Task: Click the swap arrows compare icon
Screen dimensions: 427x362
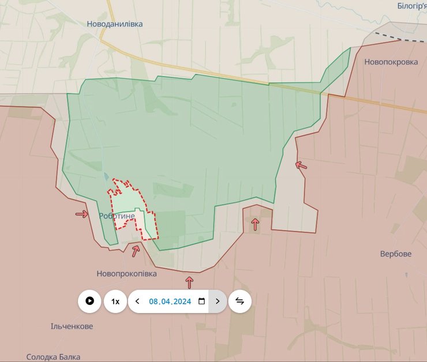Action: tap(240, 301)
